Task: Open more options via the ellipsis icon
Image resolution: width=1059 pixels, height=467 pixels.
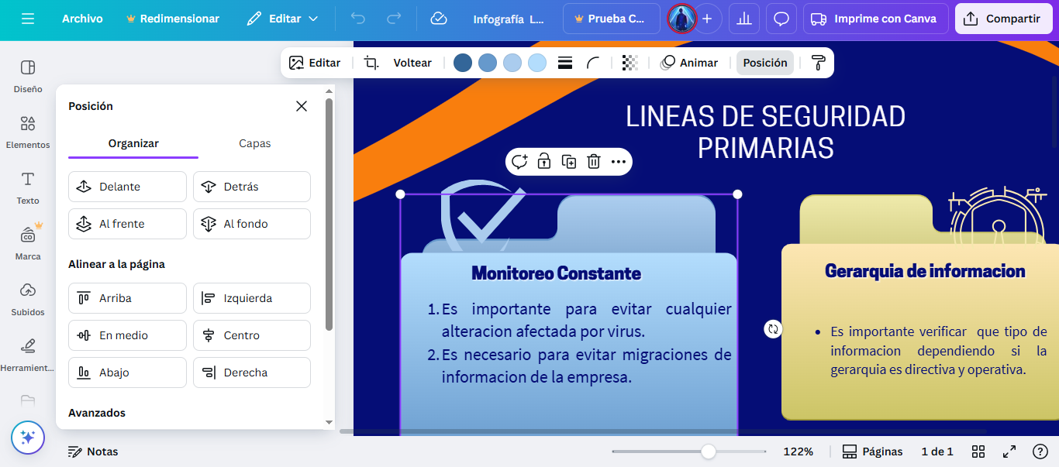Action: [x=618, y=161]
